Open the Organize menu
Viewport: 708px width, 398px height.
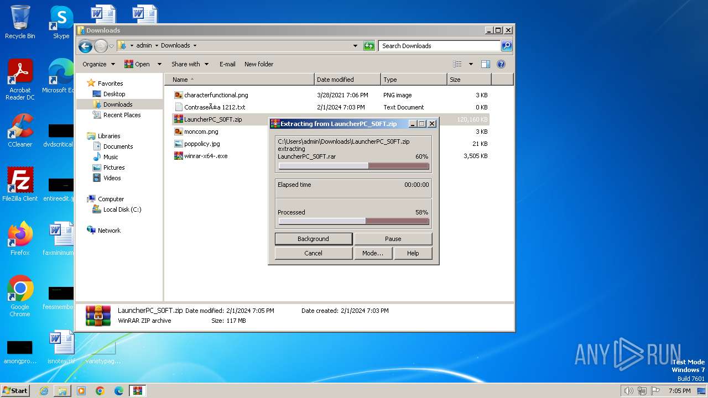[98, 64]
